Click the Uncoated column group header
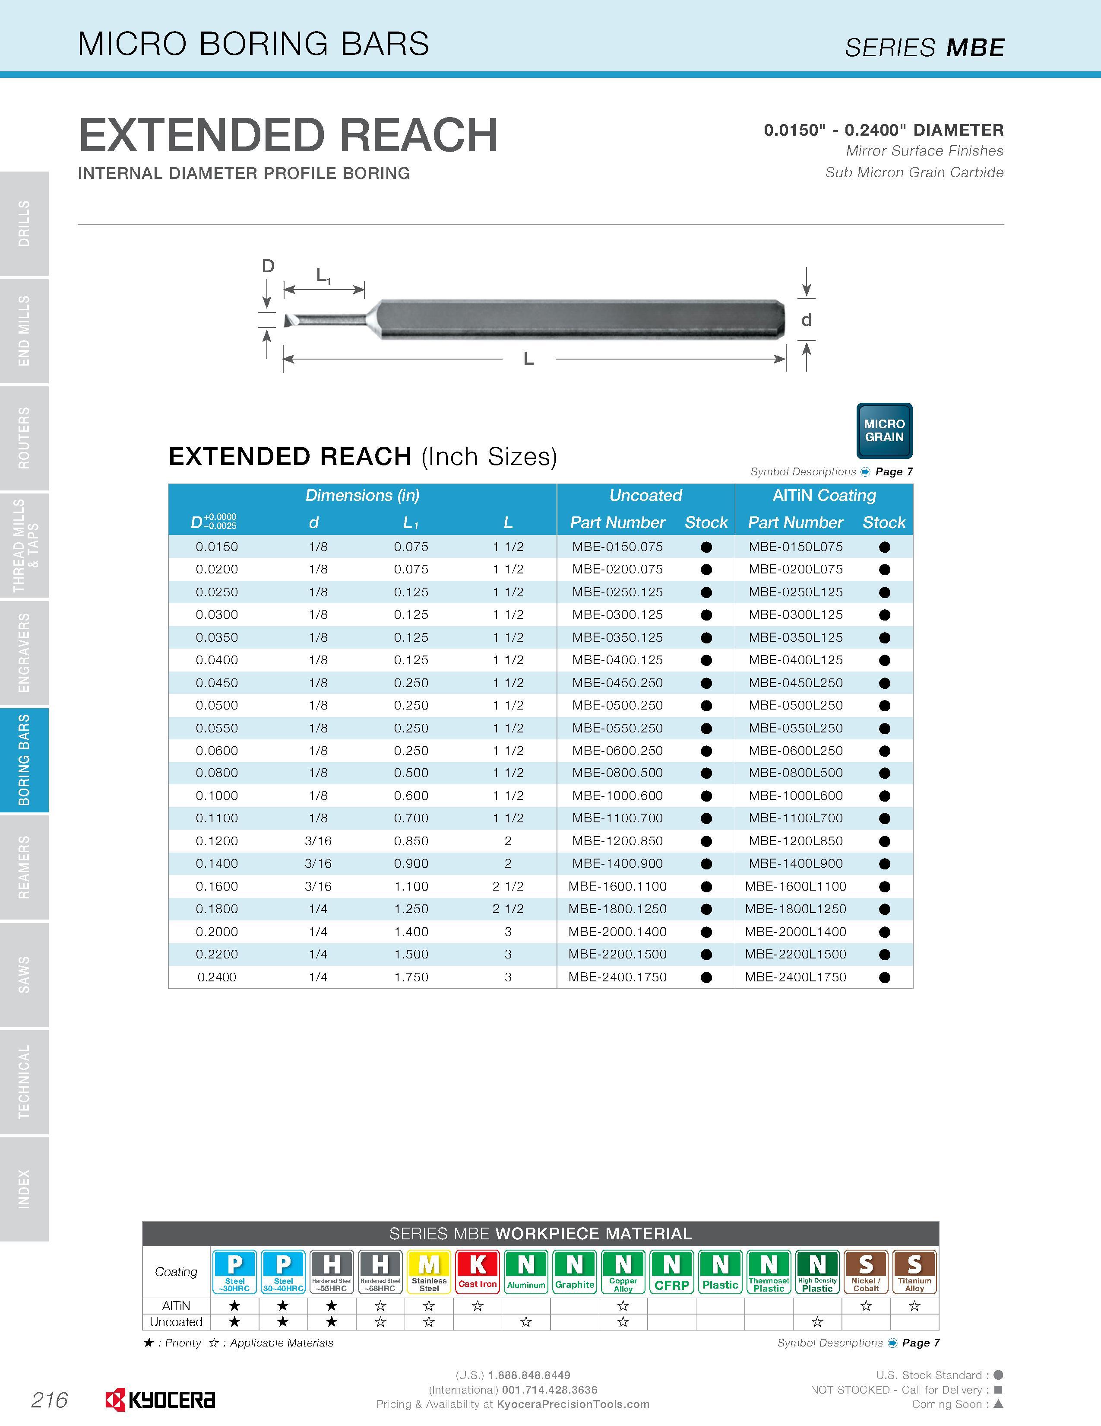1101x1426 pixels. tap(646, 496)
